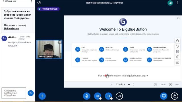Make the presentation fullscreen
182x102 pixels.
pos(178,18)
